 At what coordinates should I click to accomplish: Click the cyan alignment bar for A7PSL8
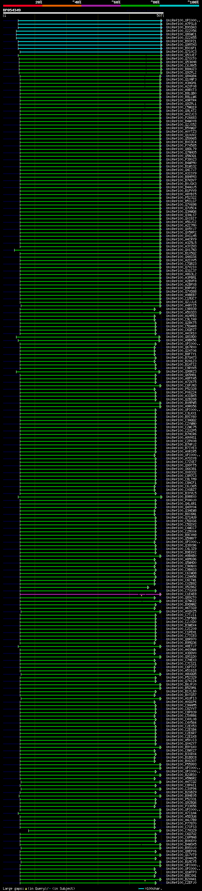[90, 24]
